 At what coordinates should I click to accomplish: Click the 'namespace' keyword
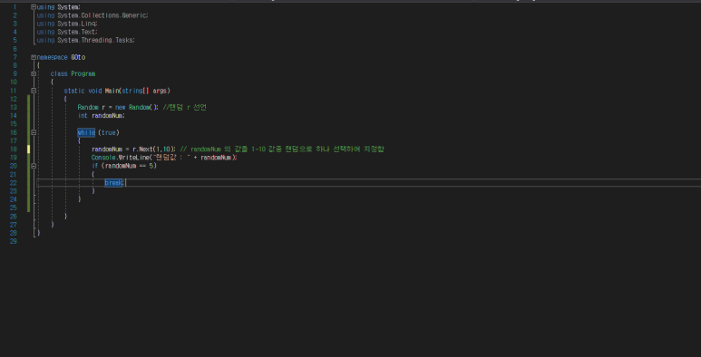pos(52,57)
